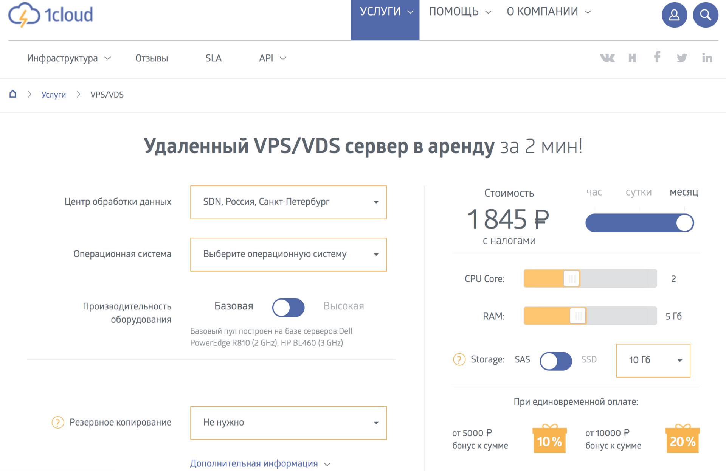
Task: Open the ПОМОЩЬ main menu
Action: point(460,12)
